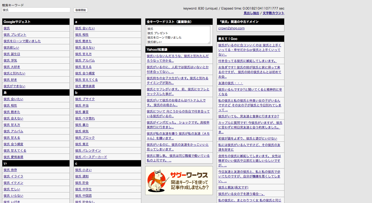The width and height of the screenshot is (372, 203).
Task: Click the 彼氏 バースデーカード link
Action: click(x=91, y=157)
